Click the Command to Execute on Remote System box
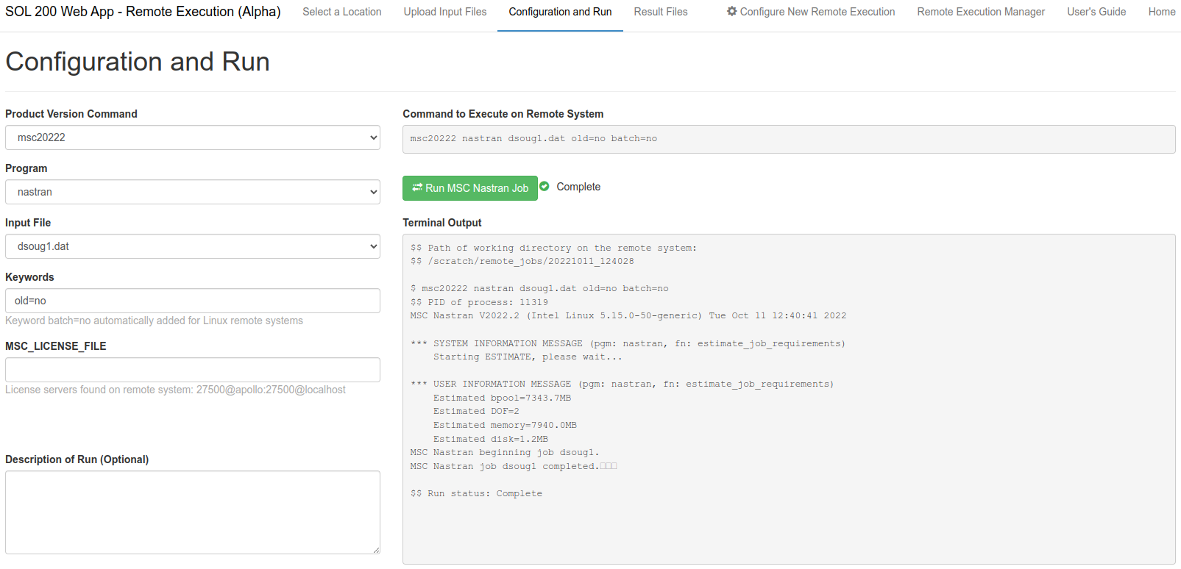The width and height of the screenshot is (1181, 569). point(789,139)
